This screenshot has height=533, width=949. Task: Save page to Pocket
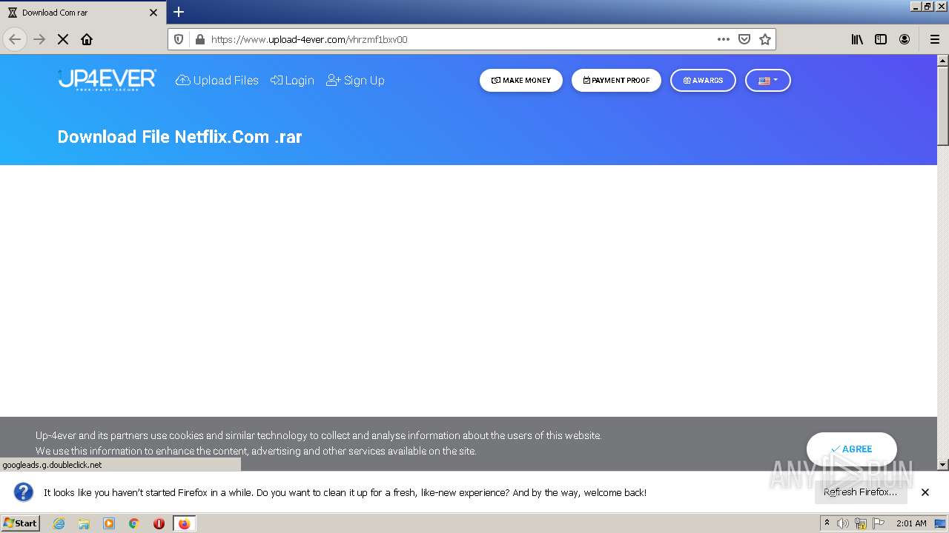pos(744,39)
